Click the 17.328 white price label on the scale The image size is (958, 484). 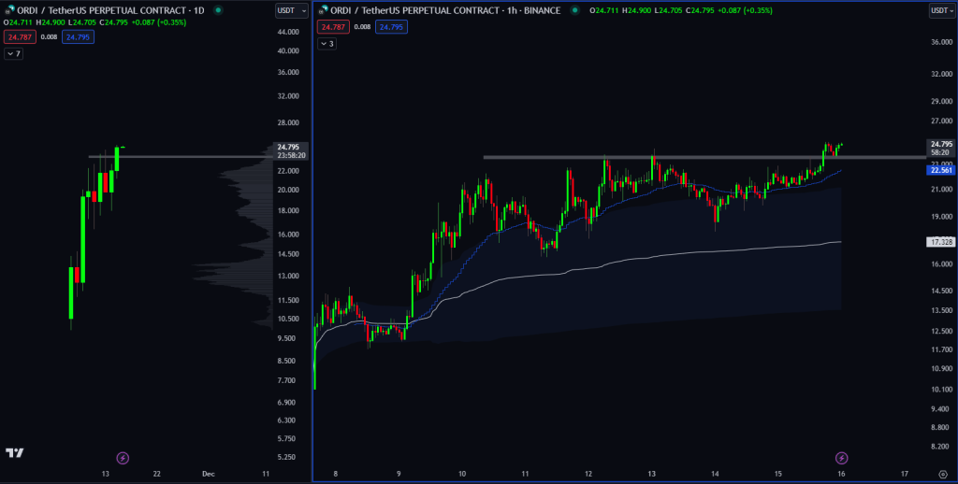pyautogui.click(x=940, y=242)
